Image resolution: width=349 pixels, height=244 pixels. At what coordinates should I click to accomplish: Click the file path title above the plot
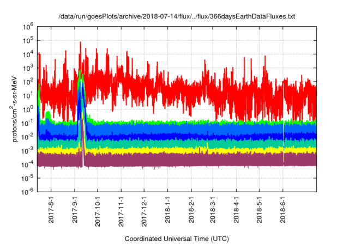(x=177, y=17)
